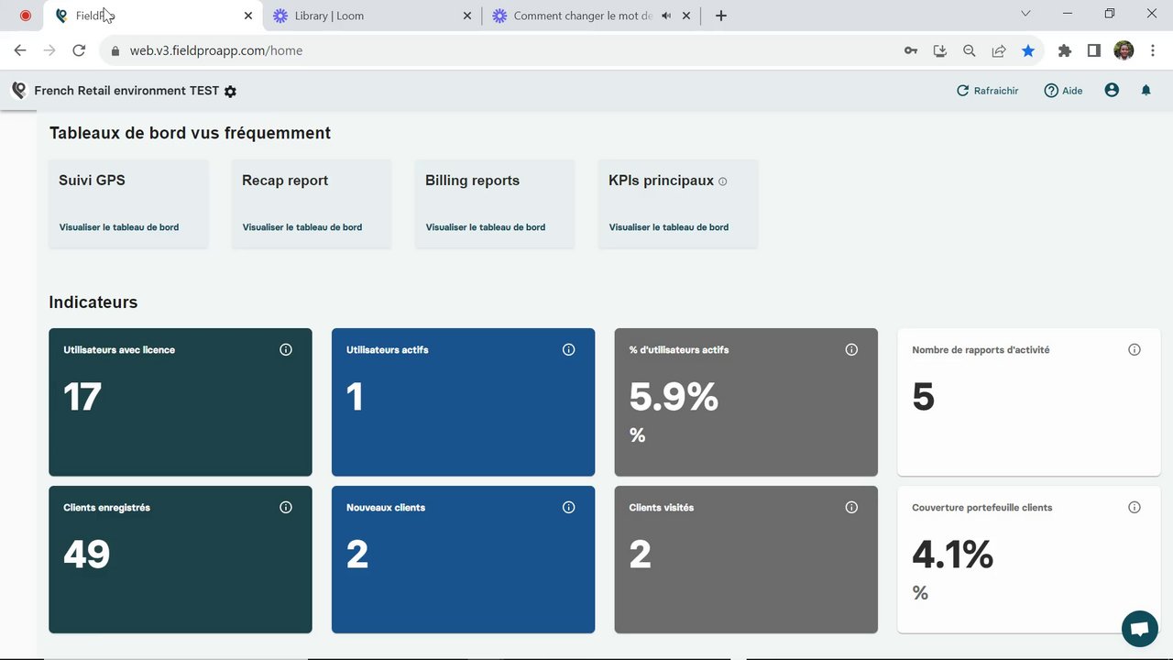Open the saved passwords key icon
Screen dimensions: 1173x660
[911, 50]
